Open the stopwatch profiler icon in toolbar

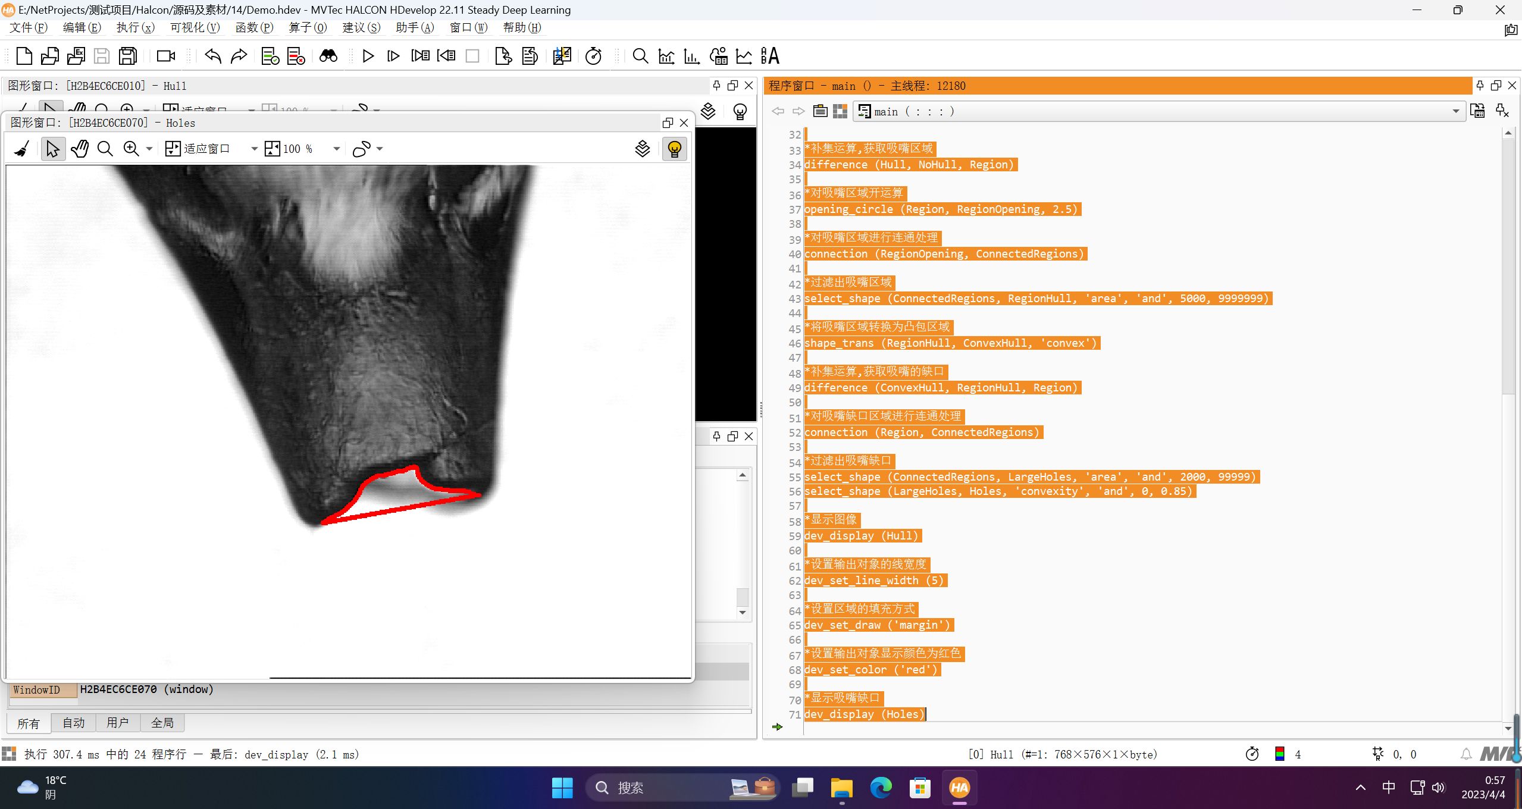[593, 56]
